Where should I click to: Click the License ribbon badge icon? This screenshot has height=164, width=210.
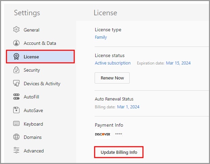pyautogui.click(x=16, y=57)
